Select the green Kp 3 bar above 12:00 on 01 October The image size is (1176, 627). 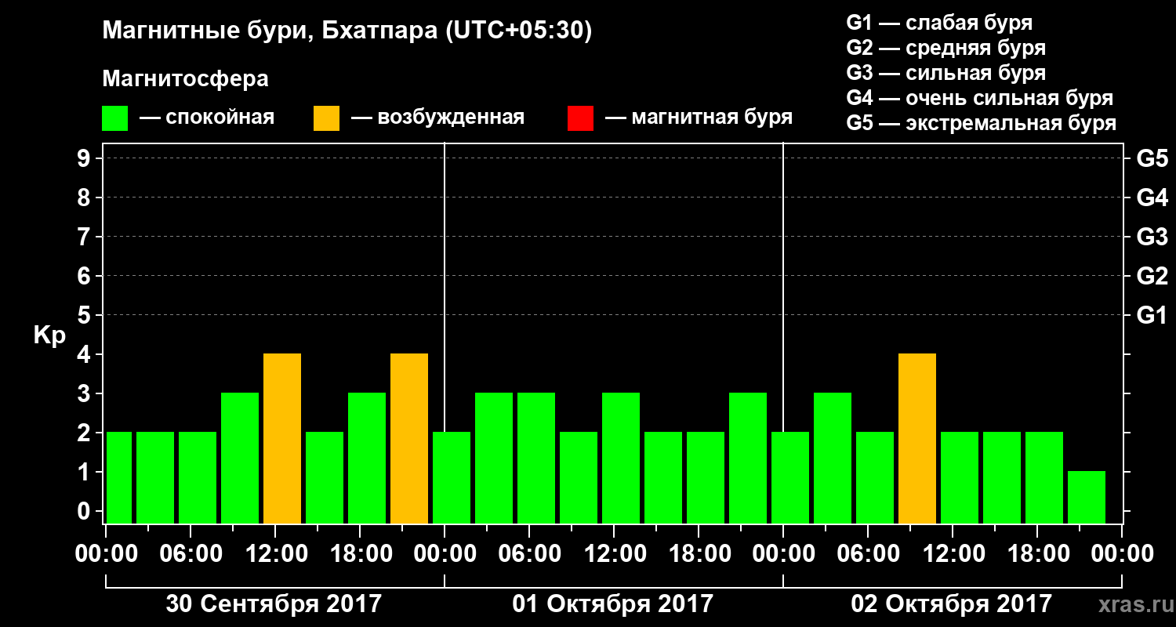(x=621, y=458)
